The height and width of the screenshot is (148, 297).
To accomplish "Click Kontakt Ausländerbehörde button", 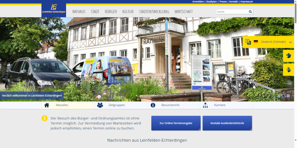I will coord(227,123).
